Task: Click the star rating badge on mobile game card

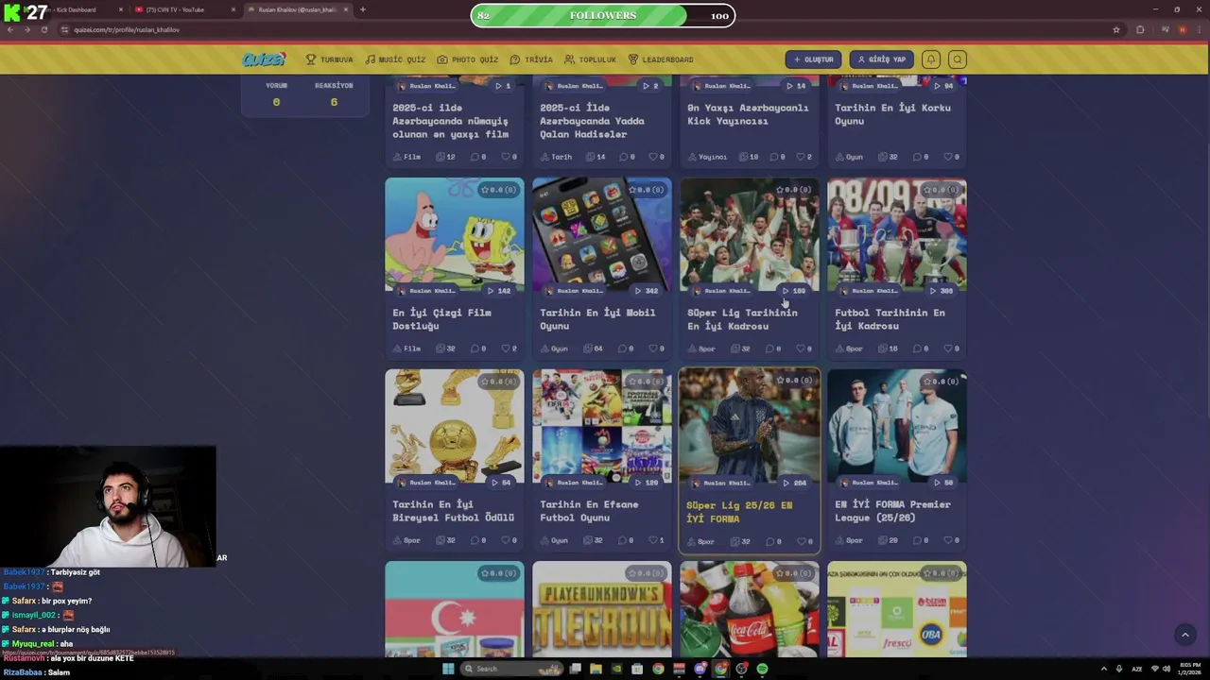Action: tap(646, 190)
